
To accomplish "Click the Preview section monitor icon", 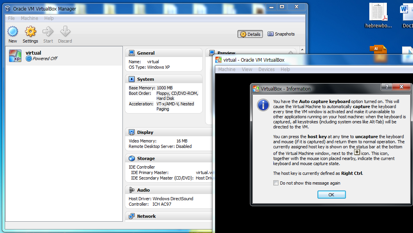I will (x=212, y=53).
